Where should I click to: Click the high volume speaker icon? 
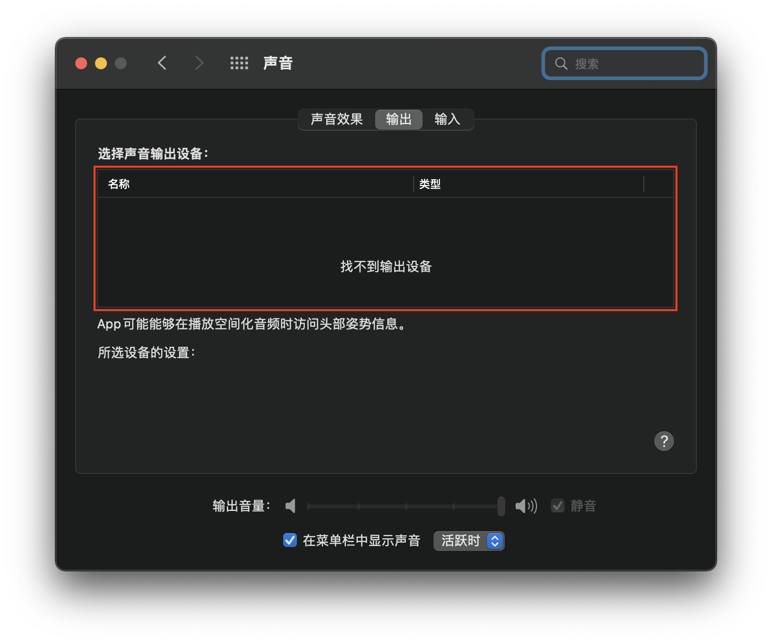click(x=526, y=506)
